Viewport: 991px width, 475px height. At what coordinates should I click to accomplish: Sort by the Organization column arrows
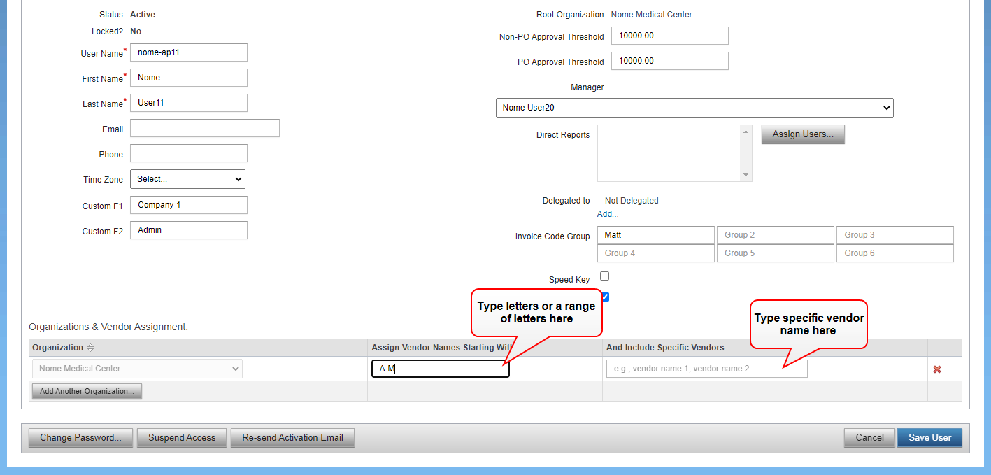(x=90, y=348)
